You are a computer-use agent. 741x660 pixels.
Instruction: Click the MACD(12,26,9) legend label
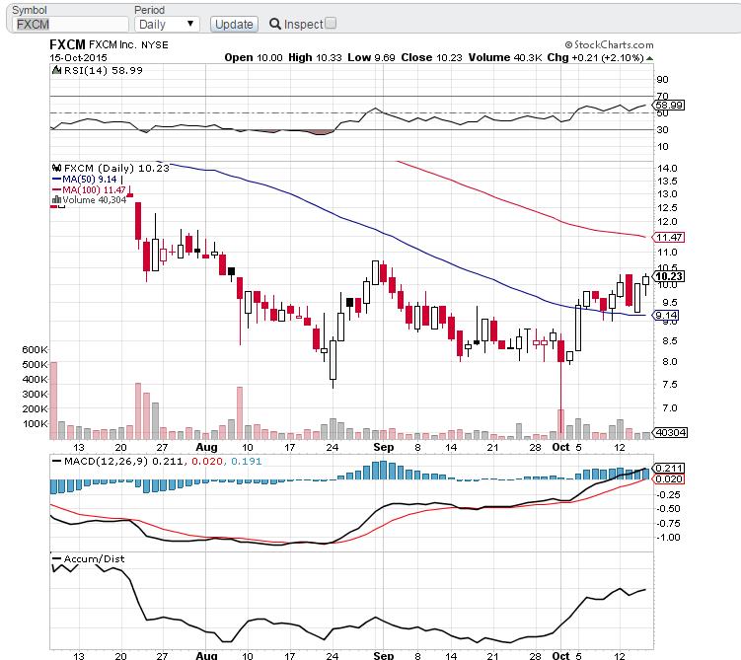(x=107, y=461)
